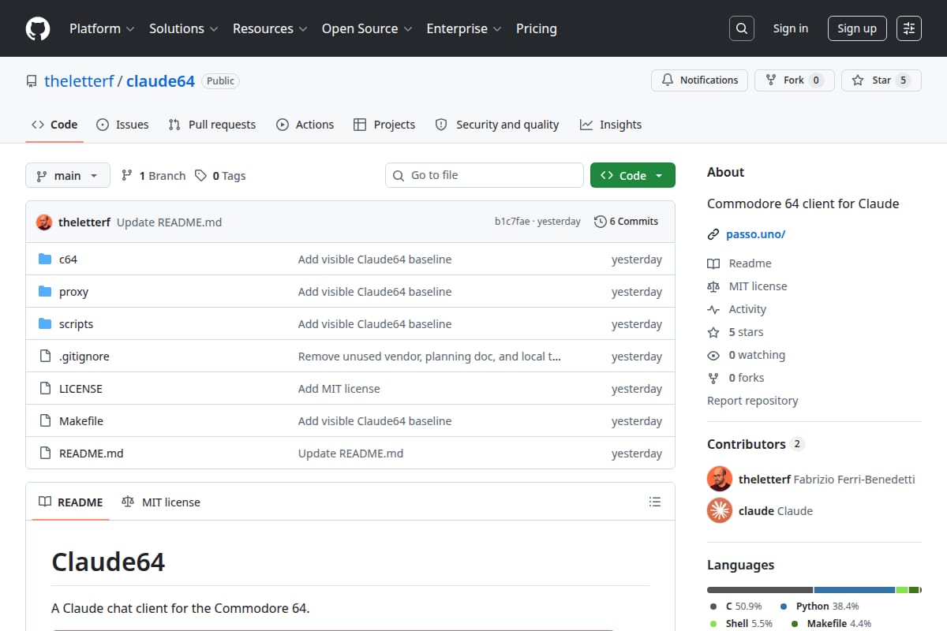Image resolution: width=947 pixels, height=631 pixels.
Task: Open the Notifications button
Action: pos(699,80)
